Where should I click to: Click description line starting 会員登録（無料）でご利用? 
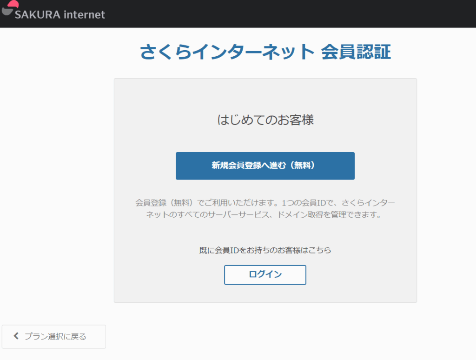pyautogui.click(x=265, y=203)
